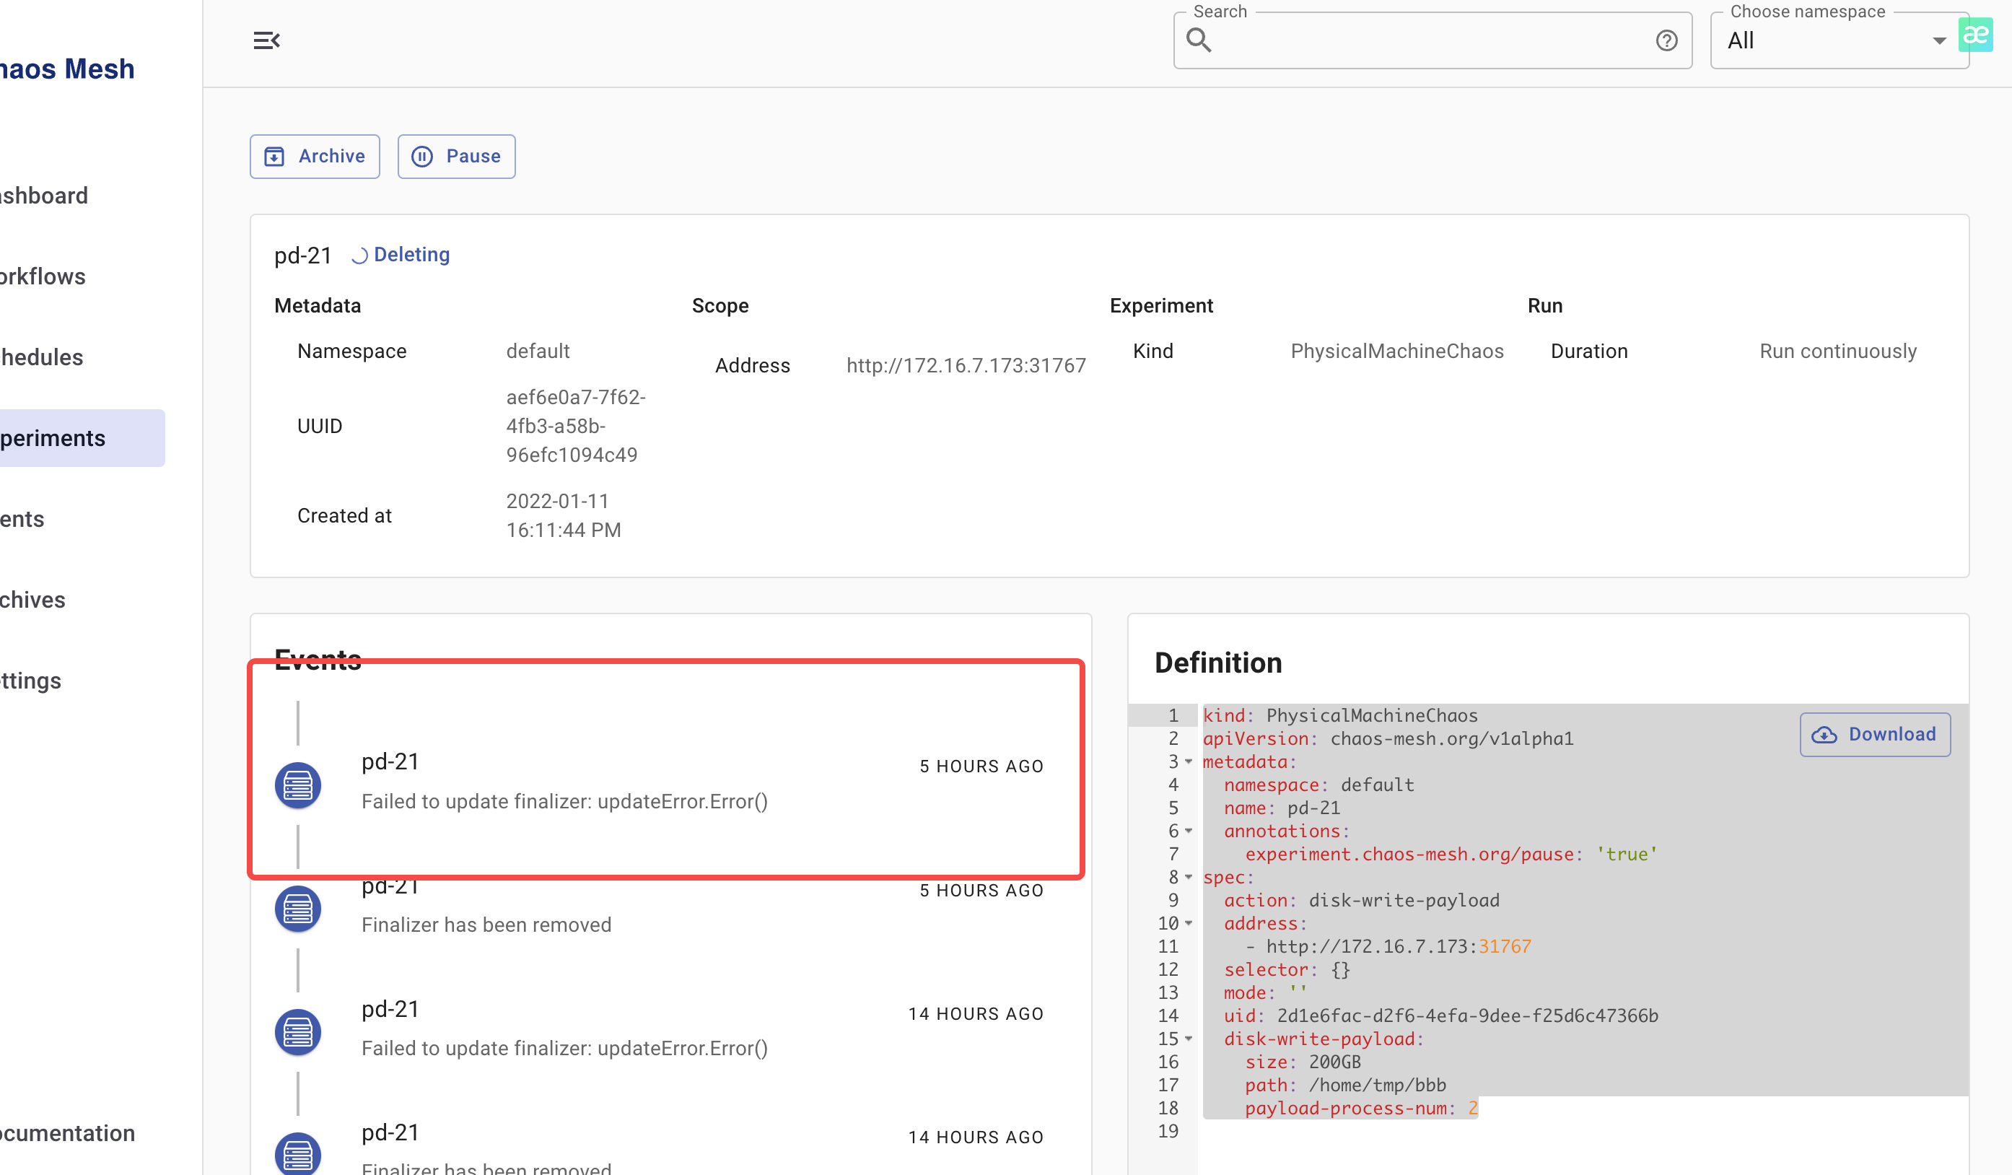Click the search magnifier icon
This screenshot has width=2012, height=1175.
point(1199,39)
